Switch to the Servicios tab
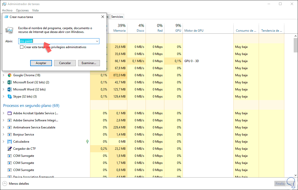Viewport: 298px width, 190px height. click(117, 17)
